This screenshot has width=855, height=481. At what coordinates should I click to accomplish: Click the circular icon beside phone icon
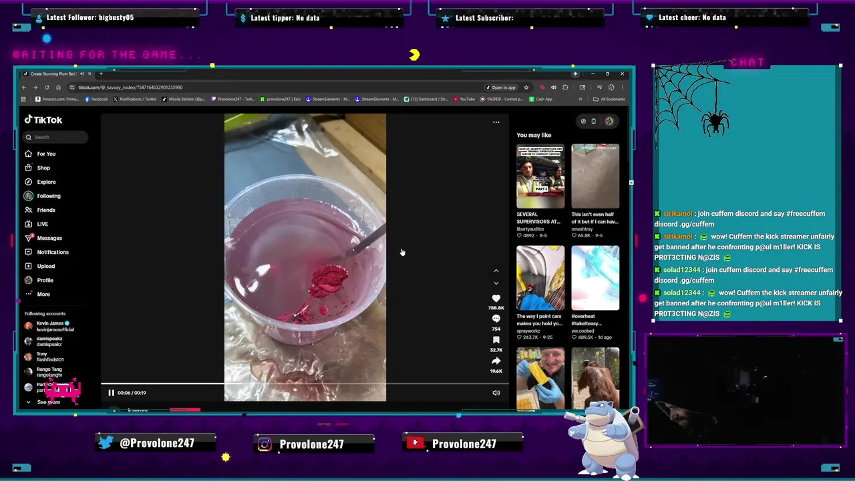[583, 122]
